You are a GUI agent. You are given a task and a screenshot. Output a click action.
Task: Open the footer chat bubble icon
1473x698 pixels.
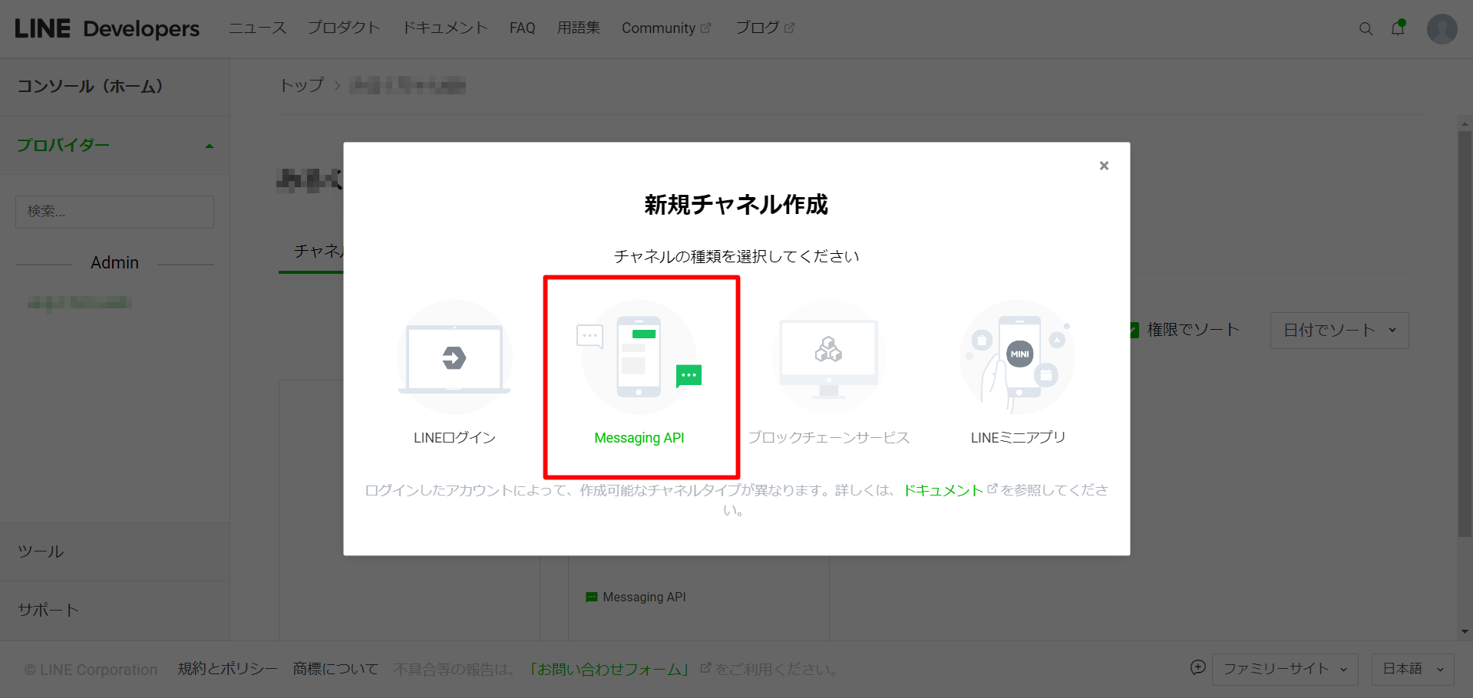[1197, 668]
